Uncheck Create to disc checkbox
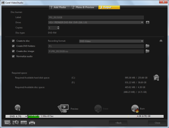This screenshot has height=128, width=169. [13, 41]
